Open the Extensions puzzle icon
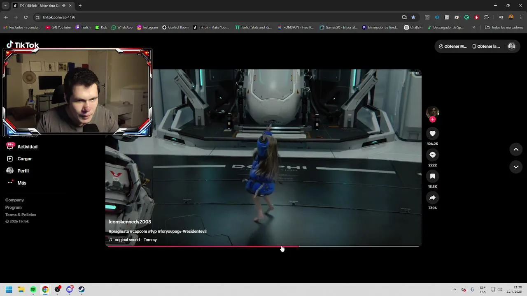 486,17
